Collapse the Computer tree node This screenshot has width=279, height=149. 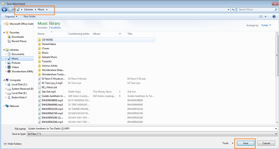click(x=4, y=80)
